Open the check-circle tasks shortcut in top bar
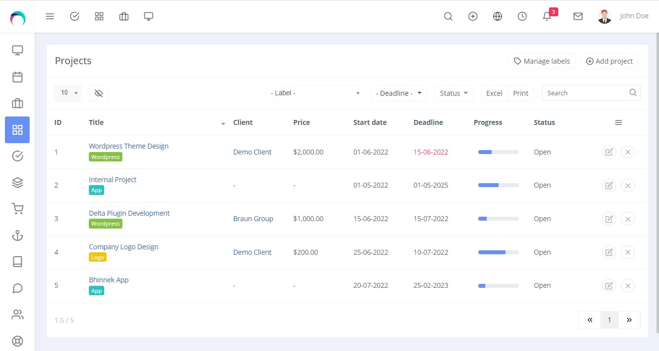 point(75,16)
